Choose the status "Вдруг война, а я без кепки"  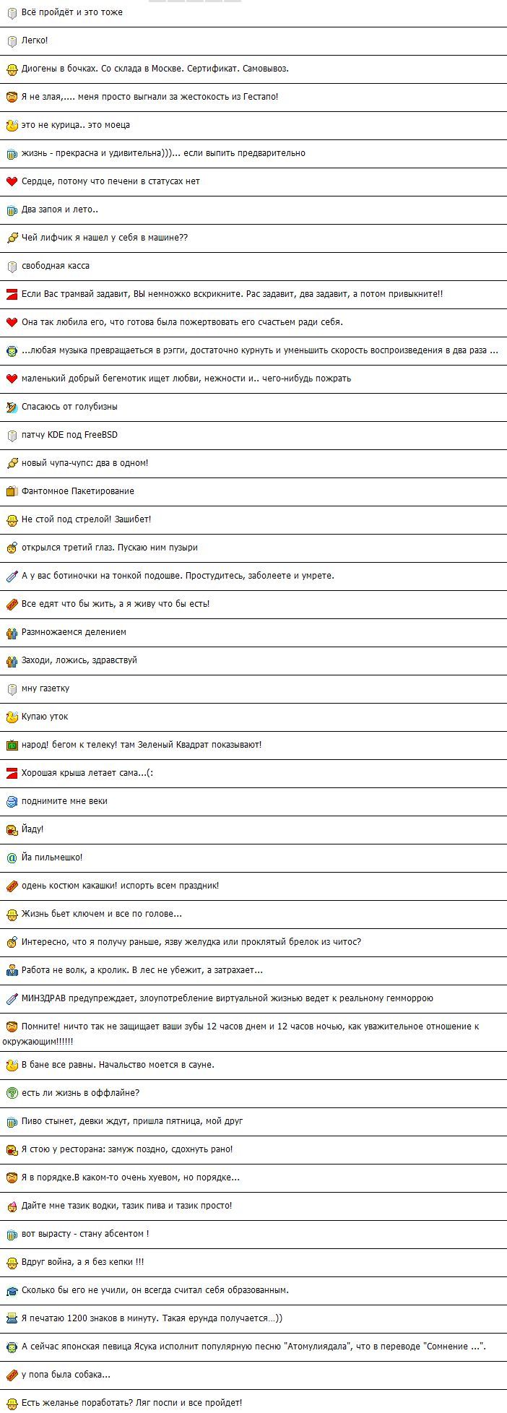pyautogui.click(x=82, y=1262)
